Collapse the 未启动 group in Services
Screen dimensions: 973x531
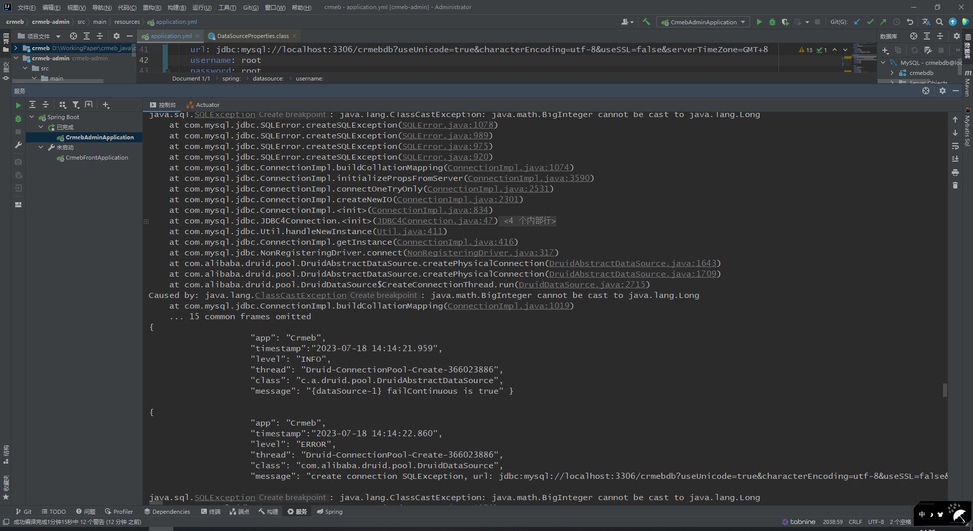point(41,147)
